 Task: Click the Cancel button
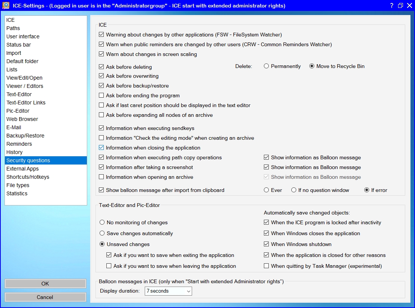pos(45,297)
